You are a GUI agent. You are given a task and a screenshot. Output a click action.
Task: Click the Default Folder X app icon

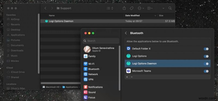pos(128,49)
